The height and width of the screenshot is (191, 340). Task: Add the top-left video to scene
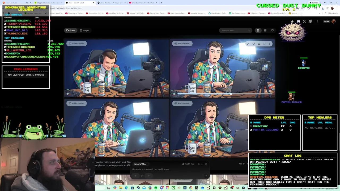pos(76,44)
